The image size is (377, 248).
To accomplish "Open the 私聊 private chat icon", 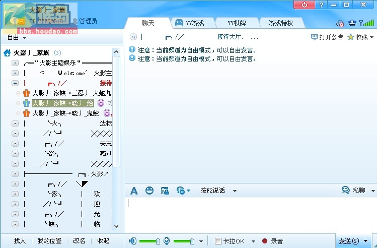I will (346, 190).
